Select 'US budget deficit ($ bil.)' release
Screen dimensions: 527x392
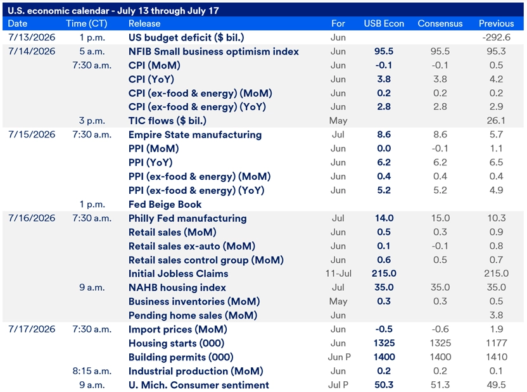tap(186, 37)
